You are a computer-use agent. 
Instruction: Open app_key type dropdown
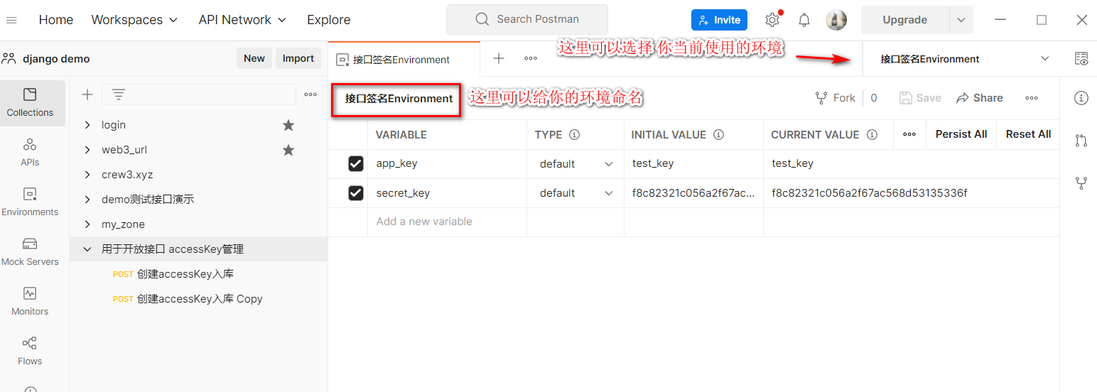tap(575, 163)
